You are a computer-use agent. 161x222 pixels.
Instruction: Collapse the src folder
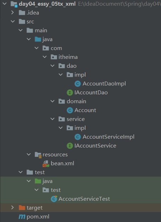(13, 22)
